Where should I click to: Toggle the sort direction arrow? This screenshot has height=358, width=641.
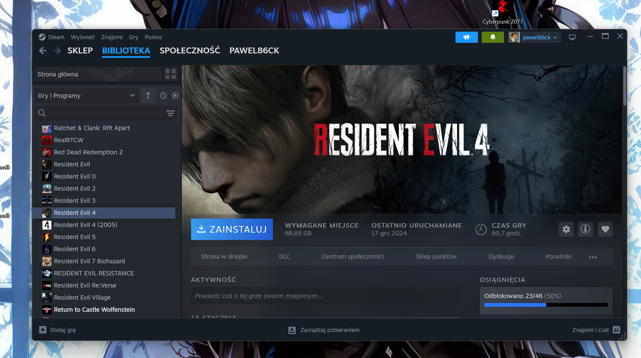[148, 96]
